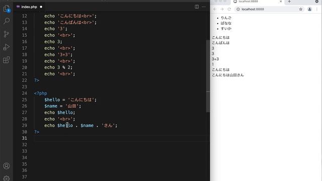Open a new browser tab
The image size is (322, 181).
(289, 2)
